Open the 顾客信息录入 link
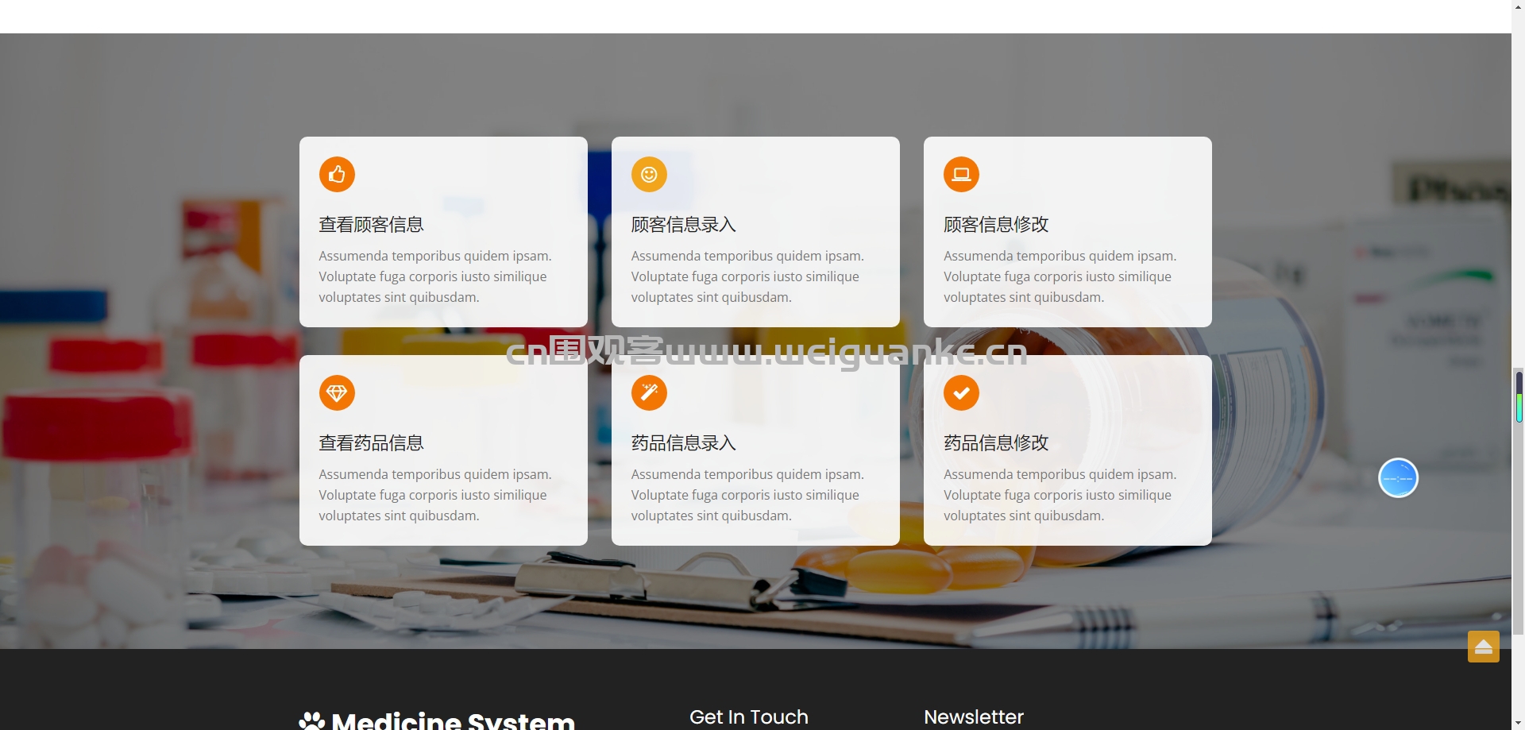 (x=683, y=225)
